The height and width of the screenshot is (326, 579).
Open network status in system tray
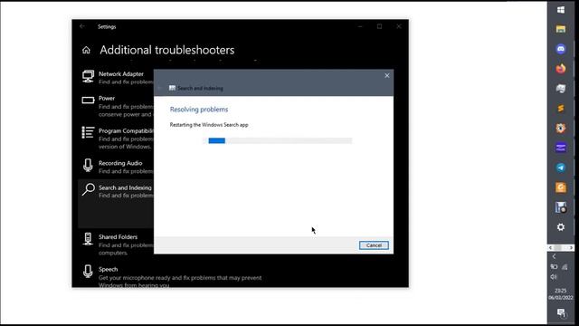[565, 267]
